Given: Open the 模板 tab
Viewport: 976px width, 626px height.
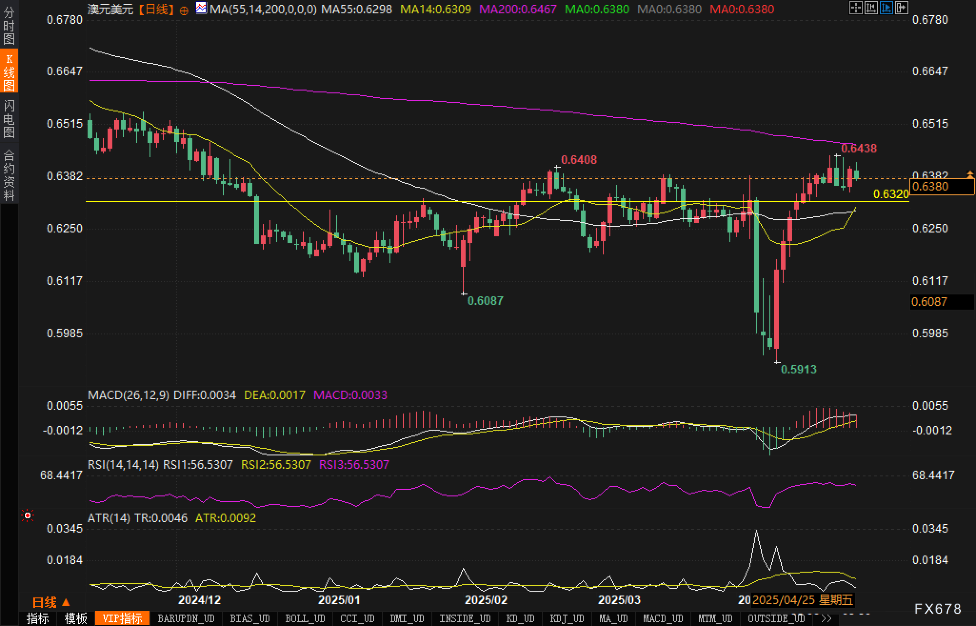Looking at the screenshot, I should click(x=76, y=619).
